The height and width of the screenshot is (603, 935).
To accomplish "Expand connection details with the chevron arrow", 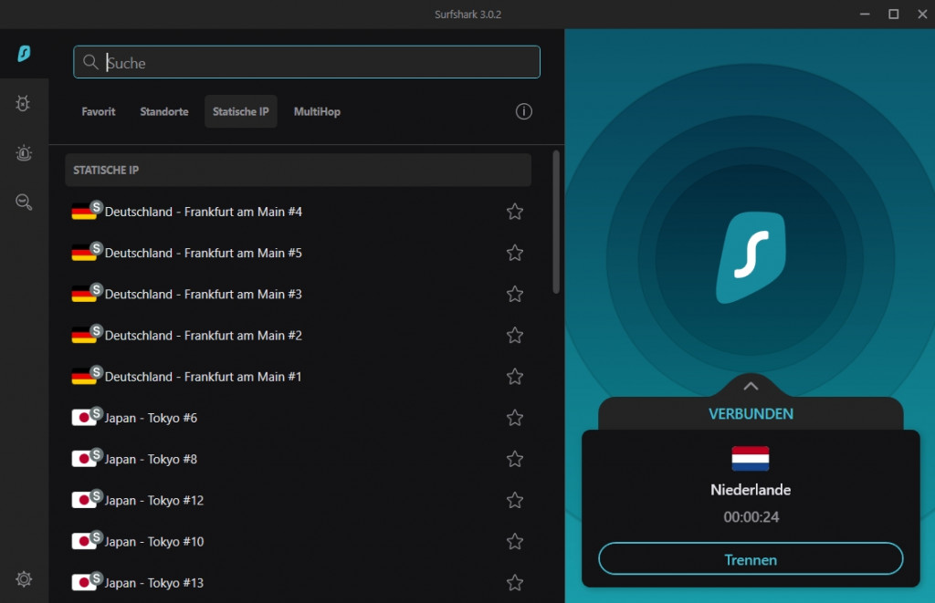I will (751, 386).
